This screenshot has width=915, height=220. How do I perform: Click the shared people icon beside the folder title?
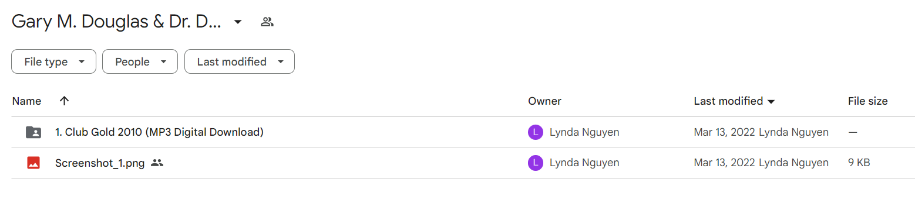point(267,22)
